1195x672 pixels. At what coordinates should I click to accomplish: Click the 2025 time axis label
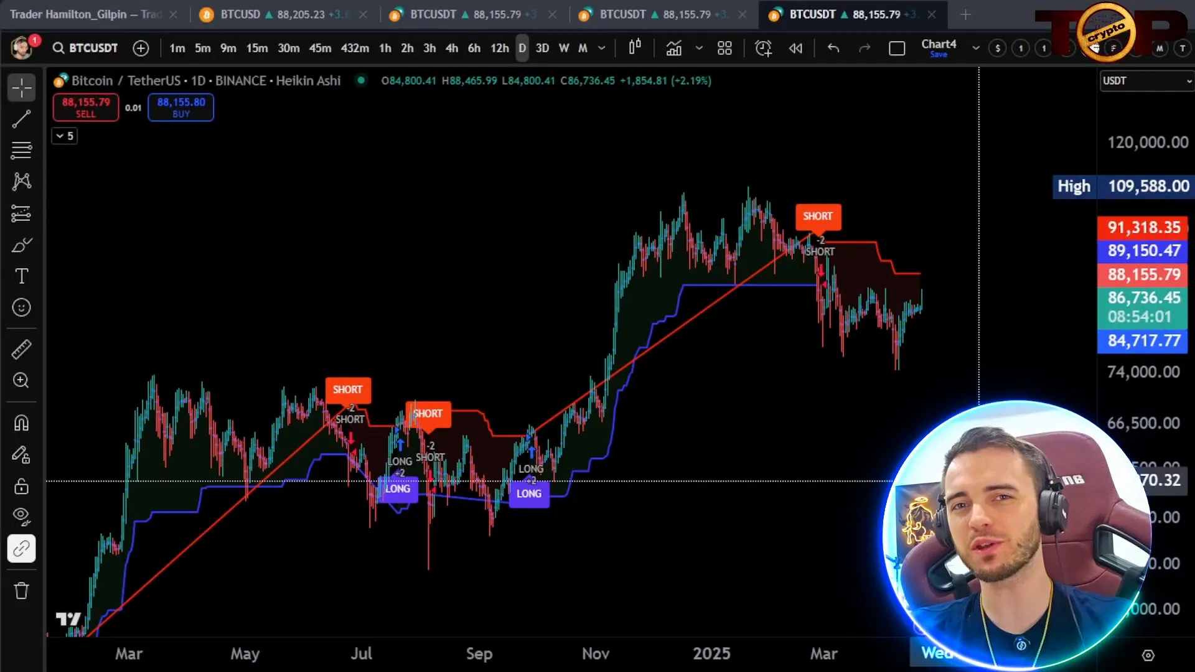[x=711, y=654]
